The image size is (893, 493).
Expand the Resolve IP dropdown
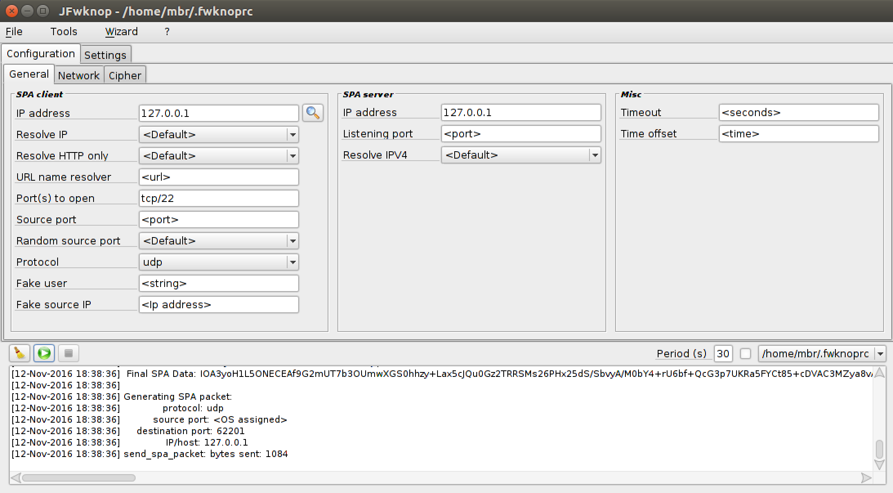292,134
